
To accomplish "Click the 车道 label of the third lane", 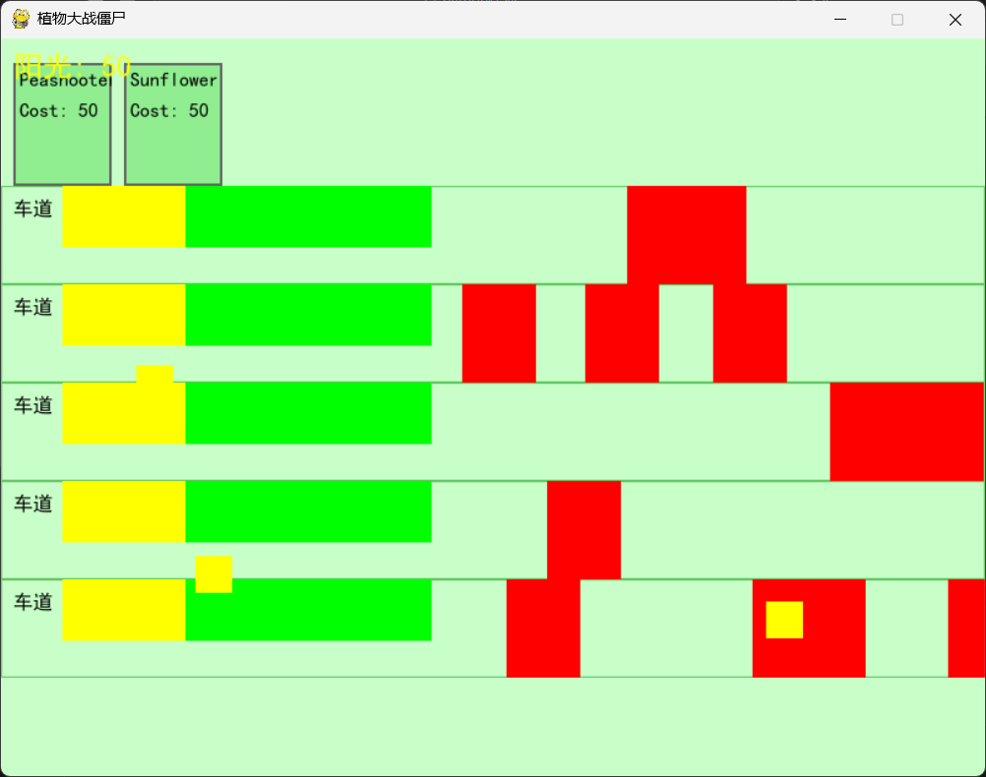I will click(x=33, y=405).
